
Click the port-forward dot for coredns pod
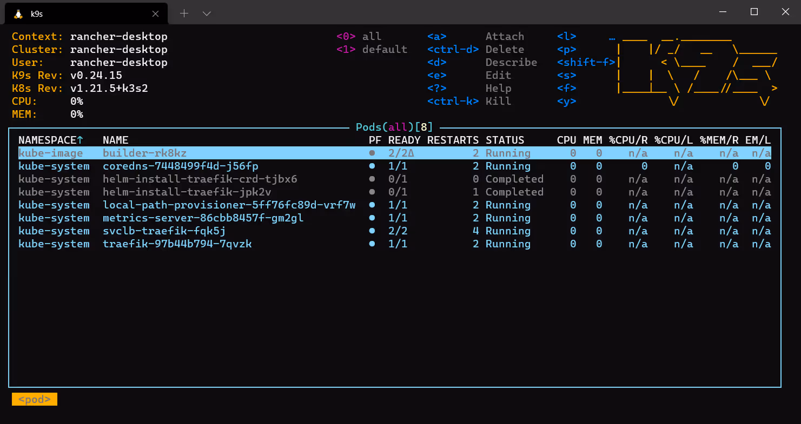(x=372, y=166)
